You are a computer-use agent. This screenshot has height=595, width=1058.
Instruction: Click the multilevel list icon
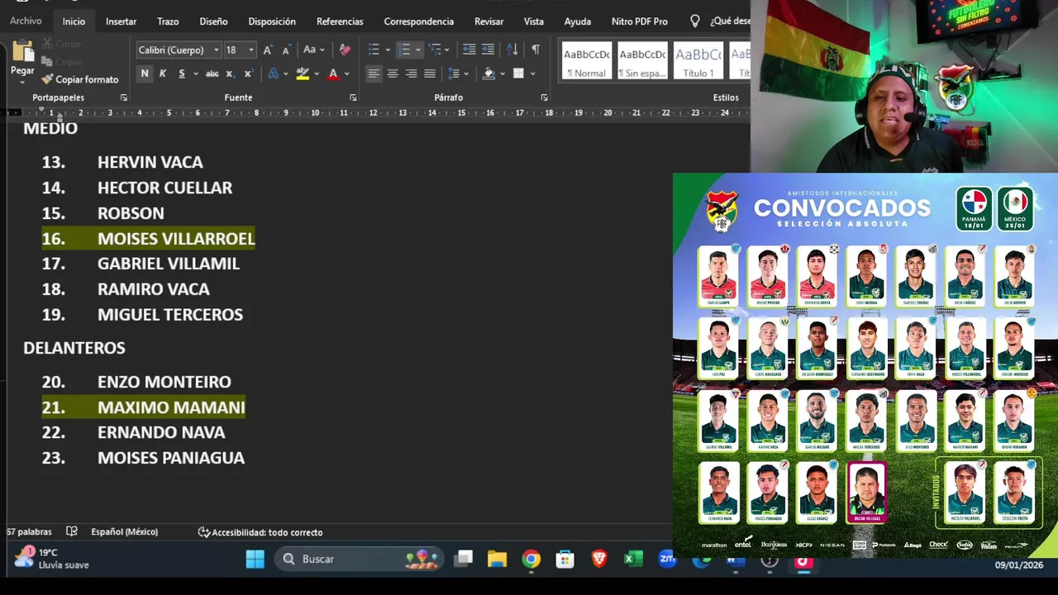[435, 50]
